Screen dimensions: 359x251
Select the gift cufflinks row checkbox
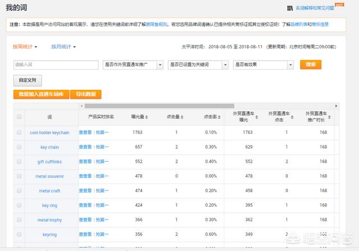pyautogui.click(x=19, y=162)
